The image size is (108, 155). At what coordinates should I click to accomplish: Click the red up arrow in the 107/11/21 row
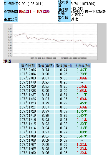[x=86, y=107]
